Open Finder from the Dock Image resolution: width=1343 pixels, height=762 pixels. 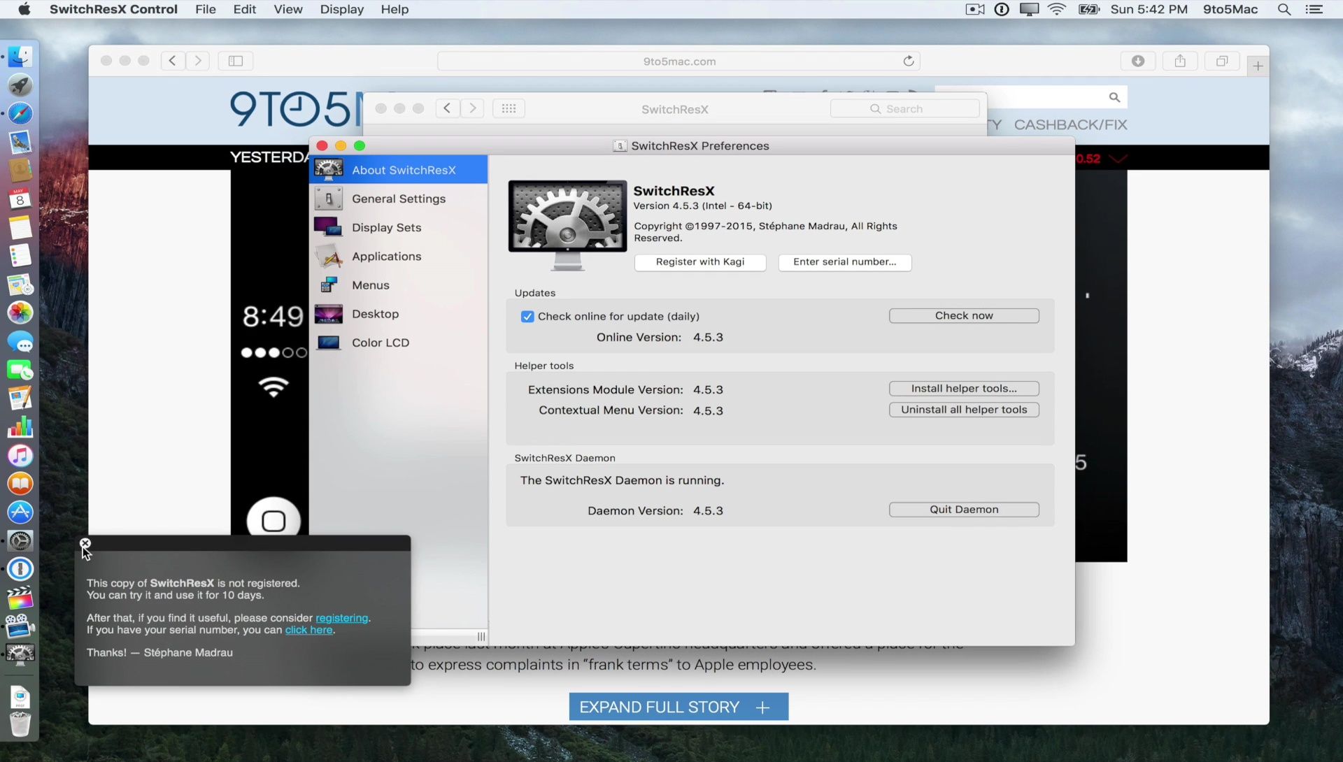click(x=20, y=57)
